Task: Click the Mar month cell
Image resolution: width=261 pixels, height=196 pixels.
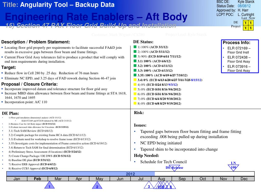Action: [x=58, y=179]
